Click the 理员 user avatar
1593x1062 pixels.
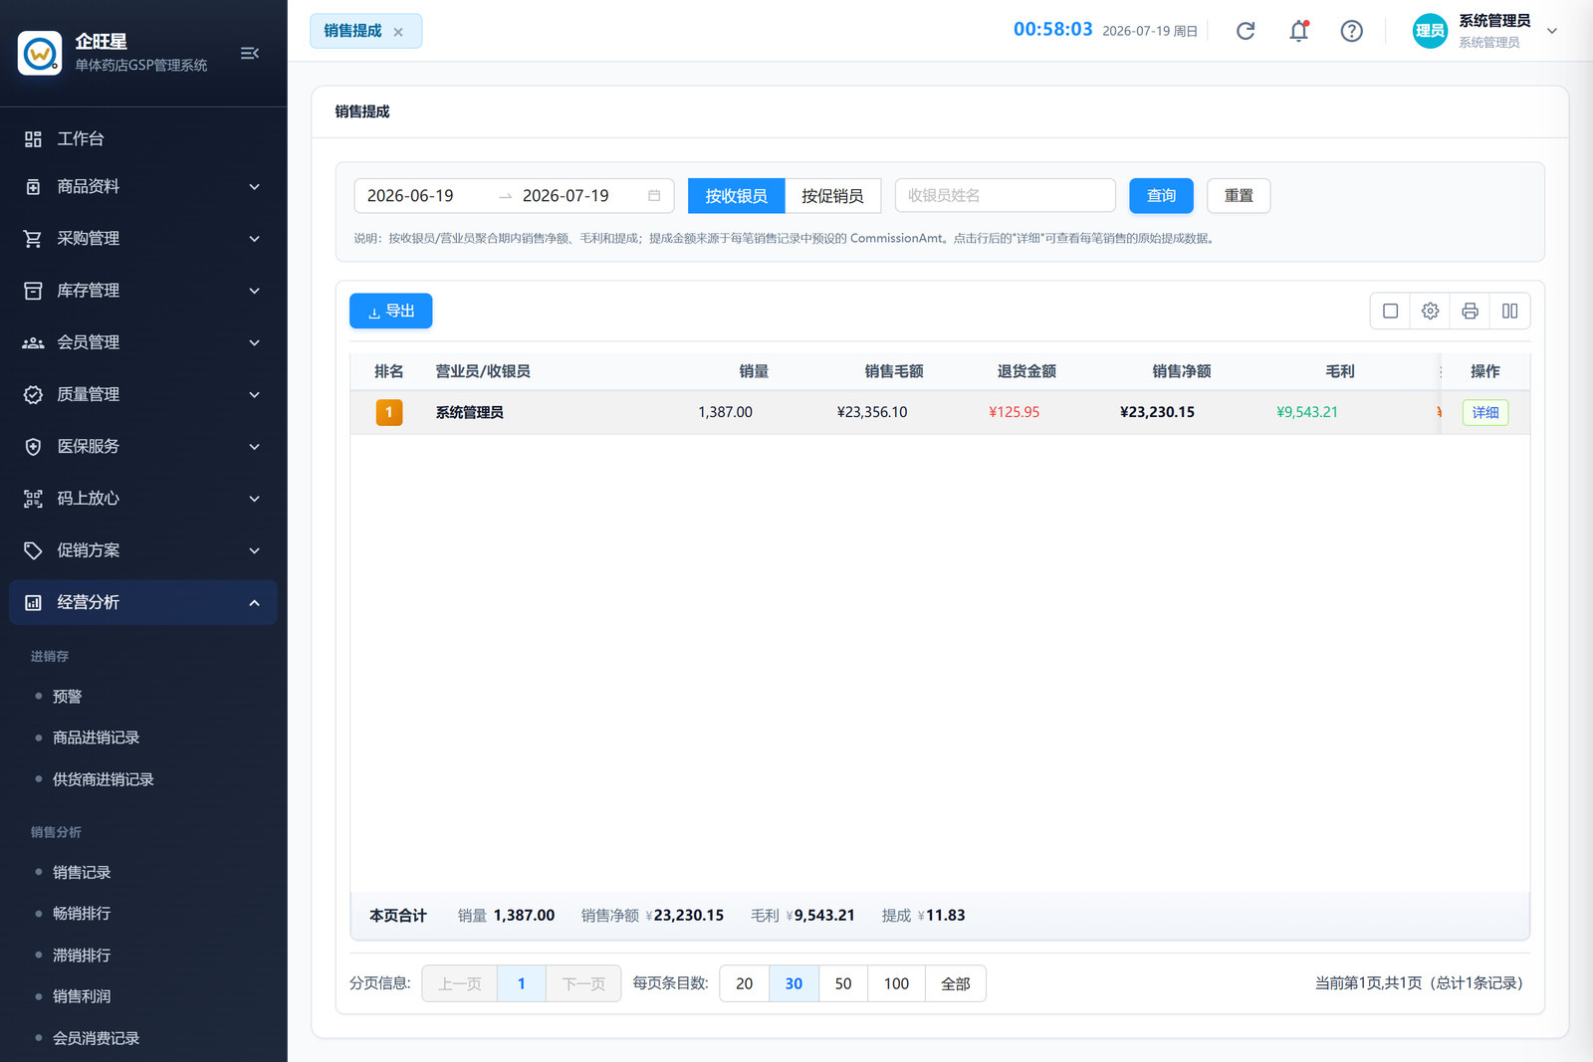pyautogui.click(x=1430, y=31)
